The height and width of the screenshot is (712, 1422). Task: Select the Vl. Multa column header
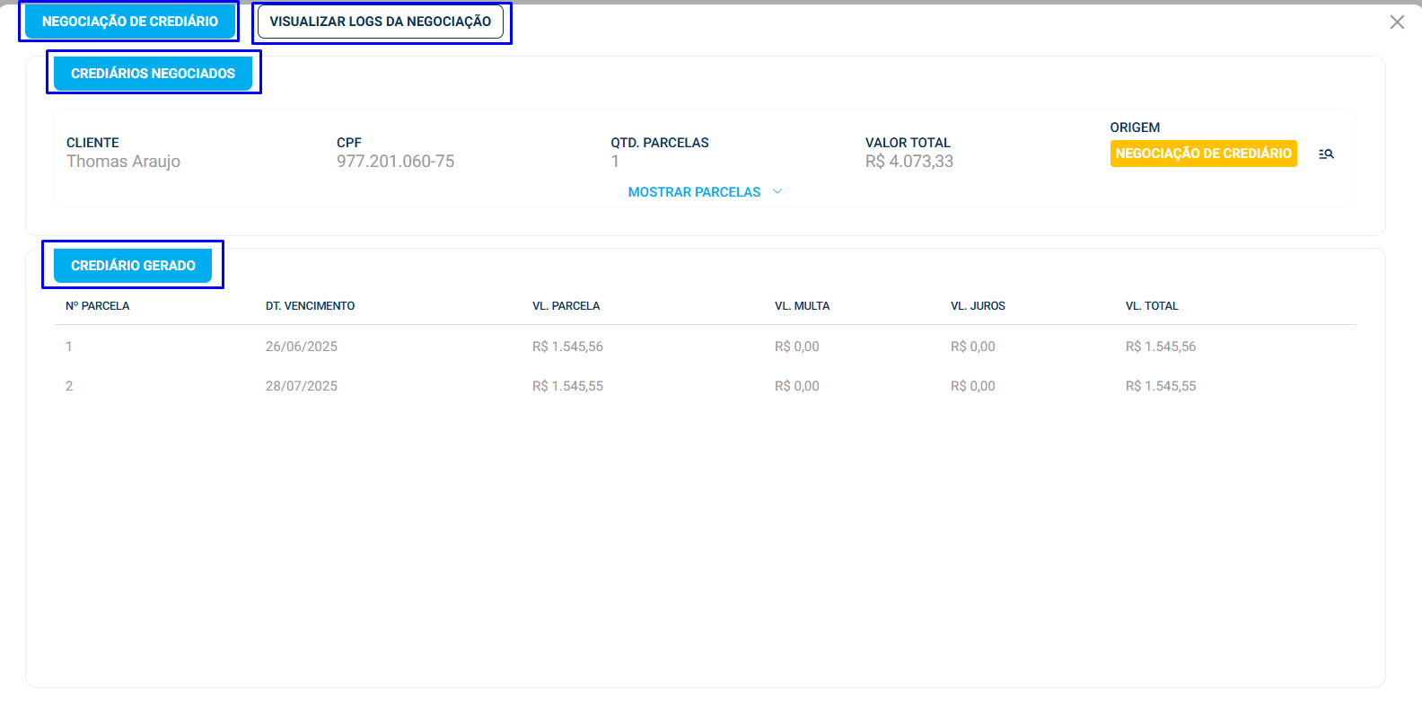802,306
